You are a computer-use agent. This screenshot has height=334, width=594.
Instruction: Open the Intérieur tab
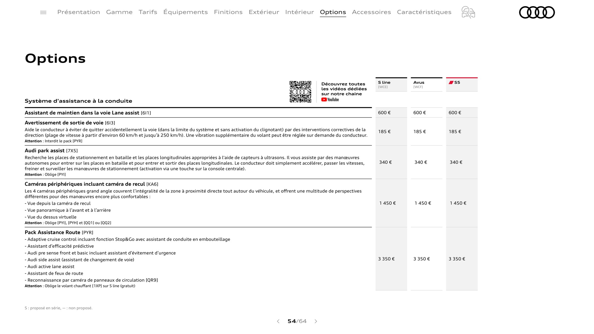point(299,12)
